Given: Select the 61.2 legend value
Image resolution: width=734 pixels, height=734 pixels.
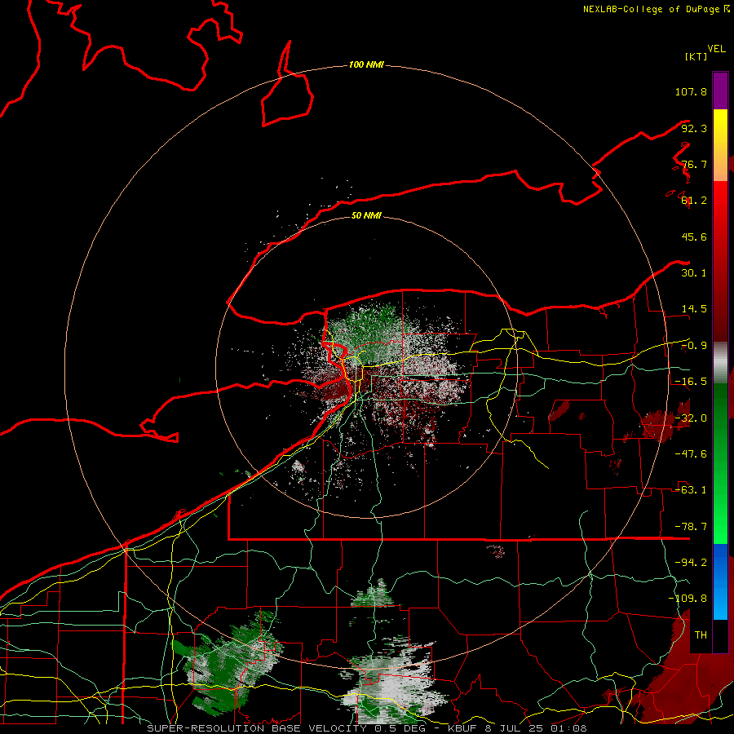Looking at the screenshot, I should point(694,201).
